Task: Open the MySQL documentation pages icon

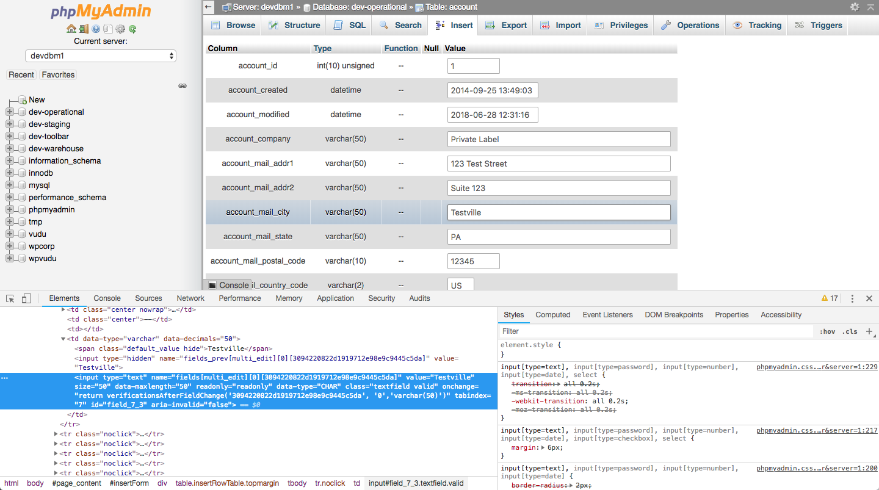Action: pos(108,29)
